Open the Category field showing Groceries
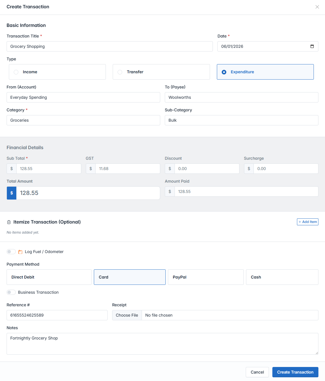325x381 pixels. click(x=83, y=120)
